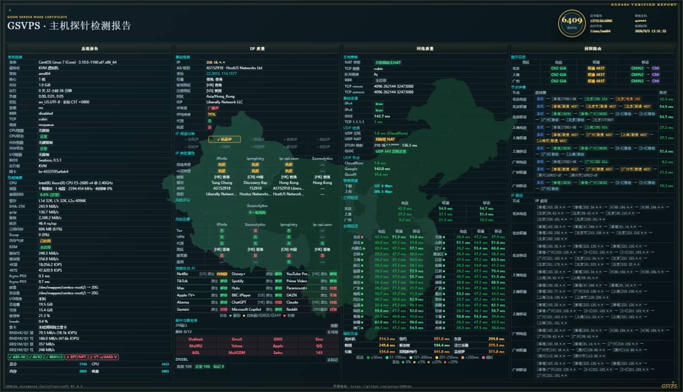This screenshot has width=683, height=392.
Task: Click the Outlook mail port cell
Action: click(x=196, y=339)
